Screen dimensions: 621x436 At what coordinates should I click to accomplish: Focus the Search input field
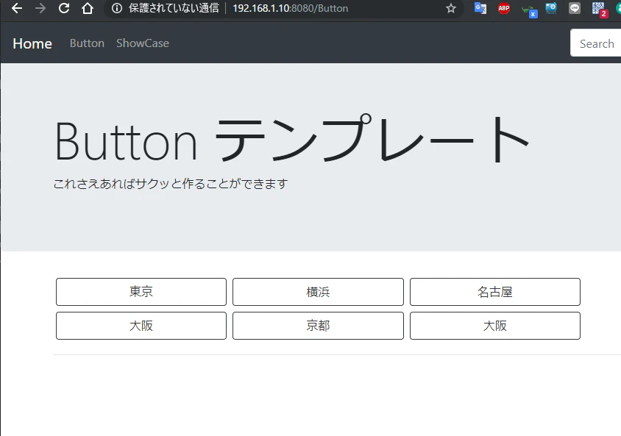(596, 43)
